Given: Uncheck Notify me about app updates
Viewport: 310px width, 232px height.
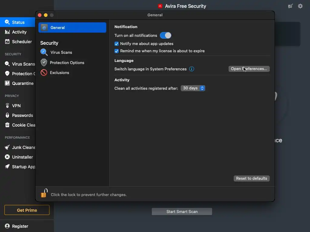Looking at the screenshot, I should pos(117,43).
